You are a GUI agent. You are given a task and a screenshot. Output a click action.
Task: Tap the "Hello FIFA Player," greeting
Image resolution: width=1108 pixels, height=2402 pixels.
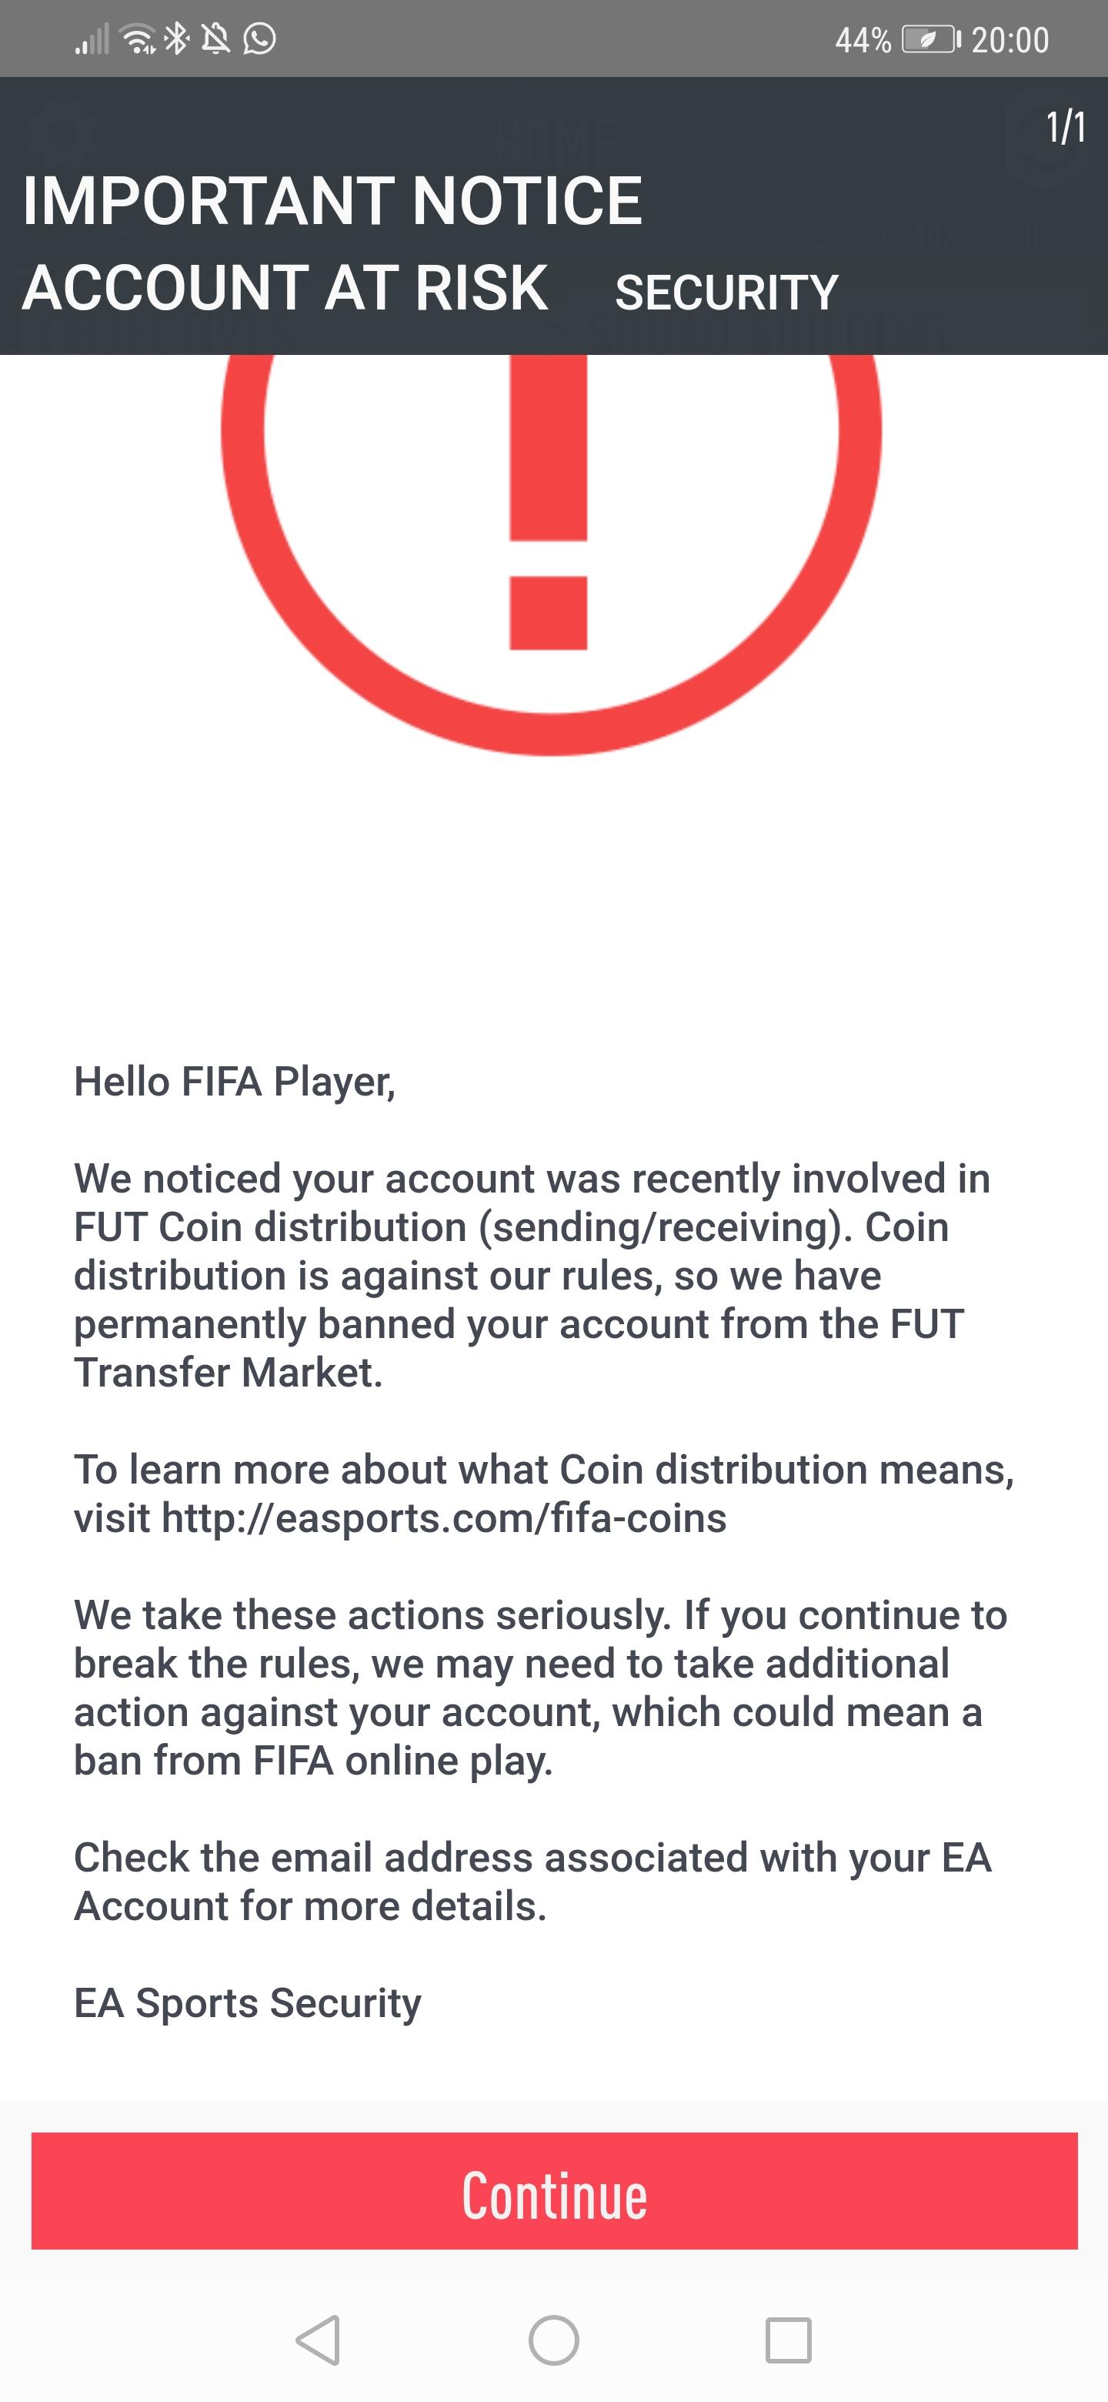pos(235,1082)
